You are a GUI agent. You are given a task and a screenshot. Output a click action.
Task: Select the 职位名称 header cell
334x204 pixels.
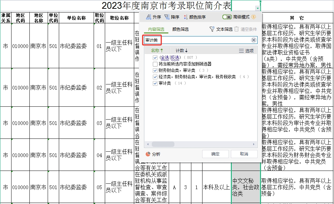pyautogui.click(x=119, y=18)
